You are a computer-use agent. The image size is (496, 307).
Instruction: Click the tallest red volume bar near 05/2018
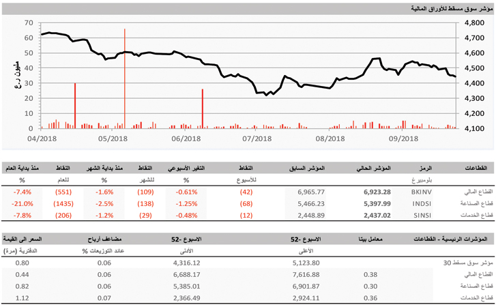124,78
